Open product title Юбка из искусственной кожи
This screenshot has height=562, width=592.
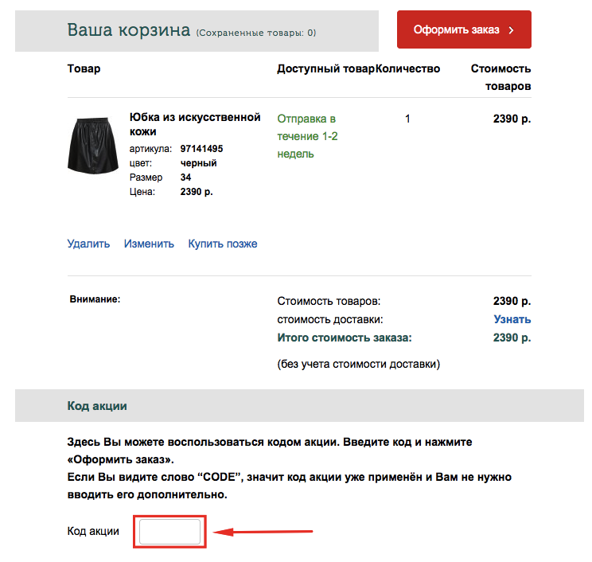195,124
